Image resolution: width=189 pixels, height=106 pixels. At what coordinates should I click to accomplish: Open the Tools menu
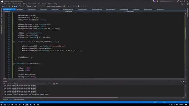click(x=35, y=4)
